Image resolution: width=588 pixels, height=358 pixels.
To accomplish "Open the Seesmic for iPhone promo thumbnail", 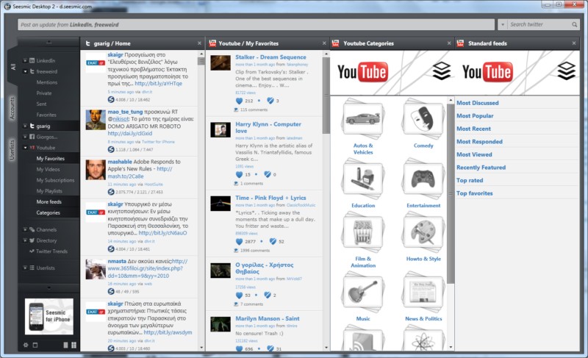I will tap(49, 316).
